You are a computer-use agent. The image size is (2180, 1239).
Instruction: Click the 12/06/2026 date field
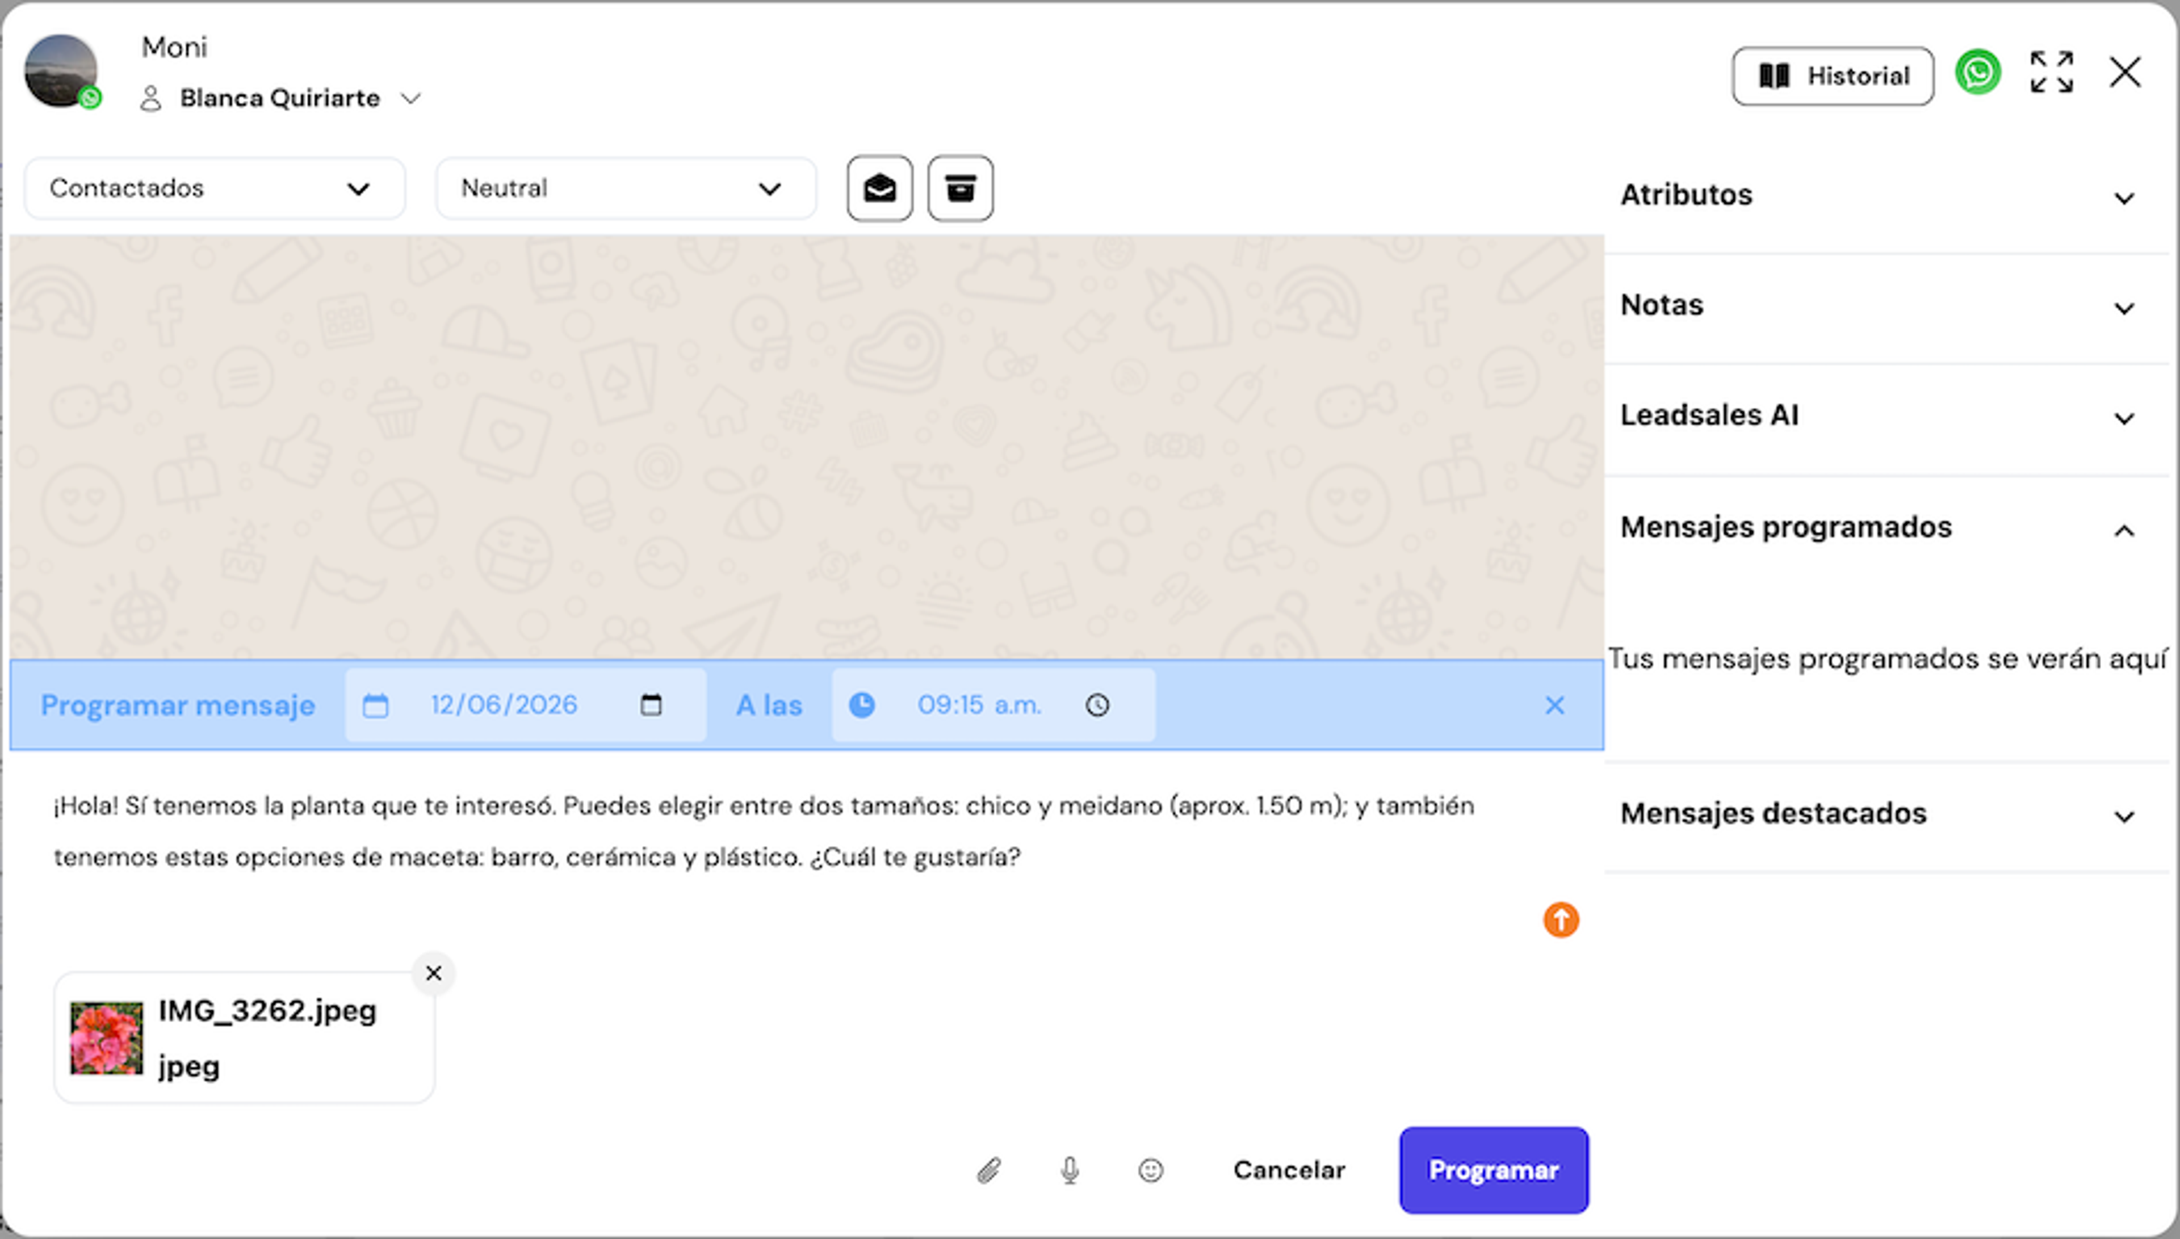click(525, 705)
